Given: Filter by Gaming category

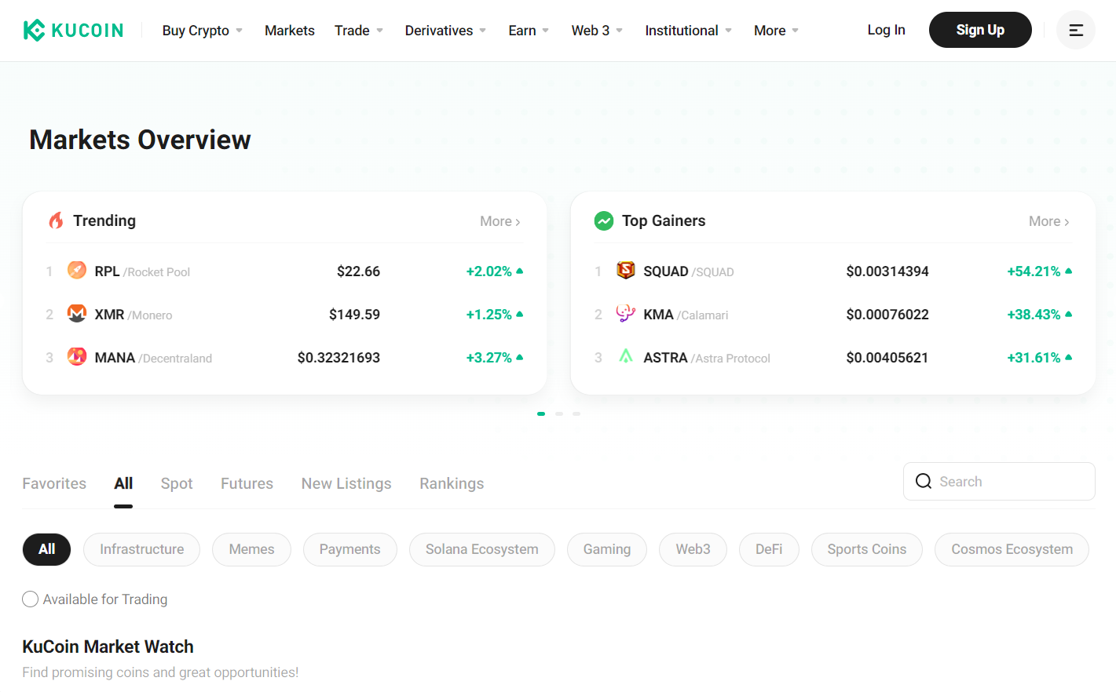Looking at the screenshot, I should coord(607,549).
